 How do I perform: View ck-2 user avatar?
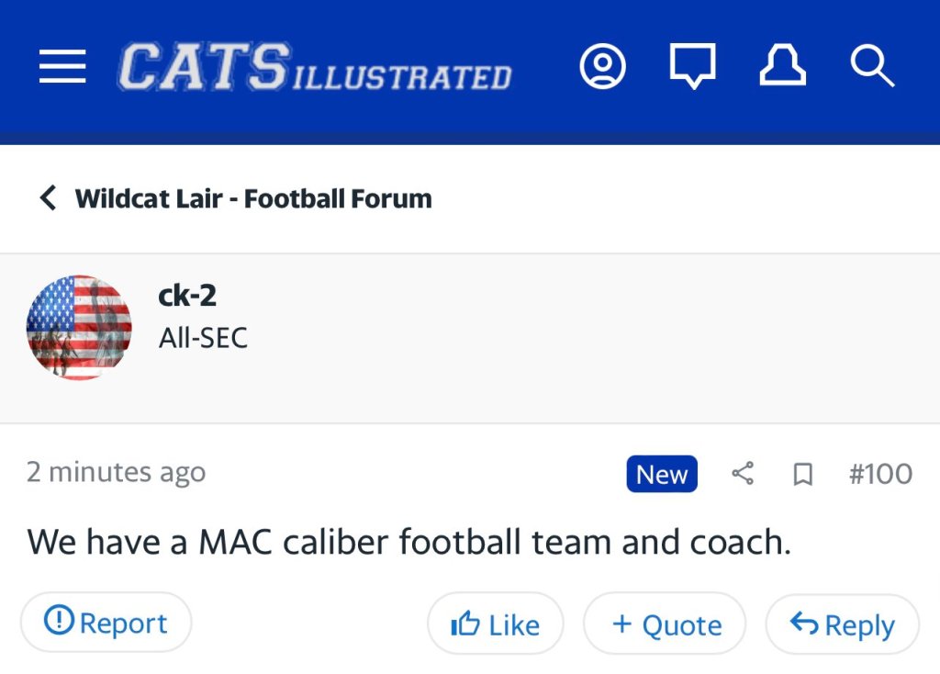click(x=79, y=328)
